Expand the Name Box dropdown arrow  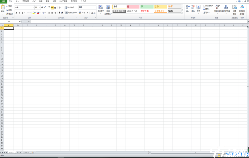point(19,22)
